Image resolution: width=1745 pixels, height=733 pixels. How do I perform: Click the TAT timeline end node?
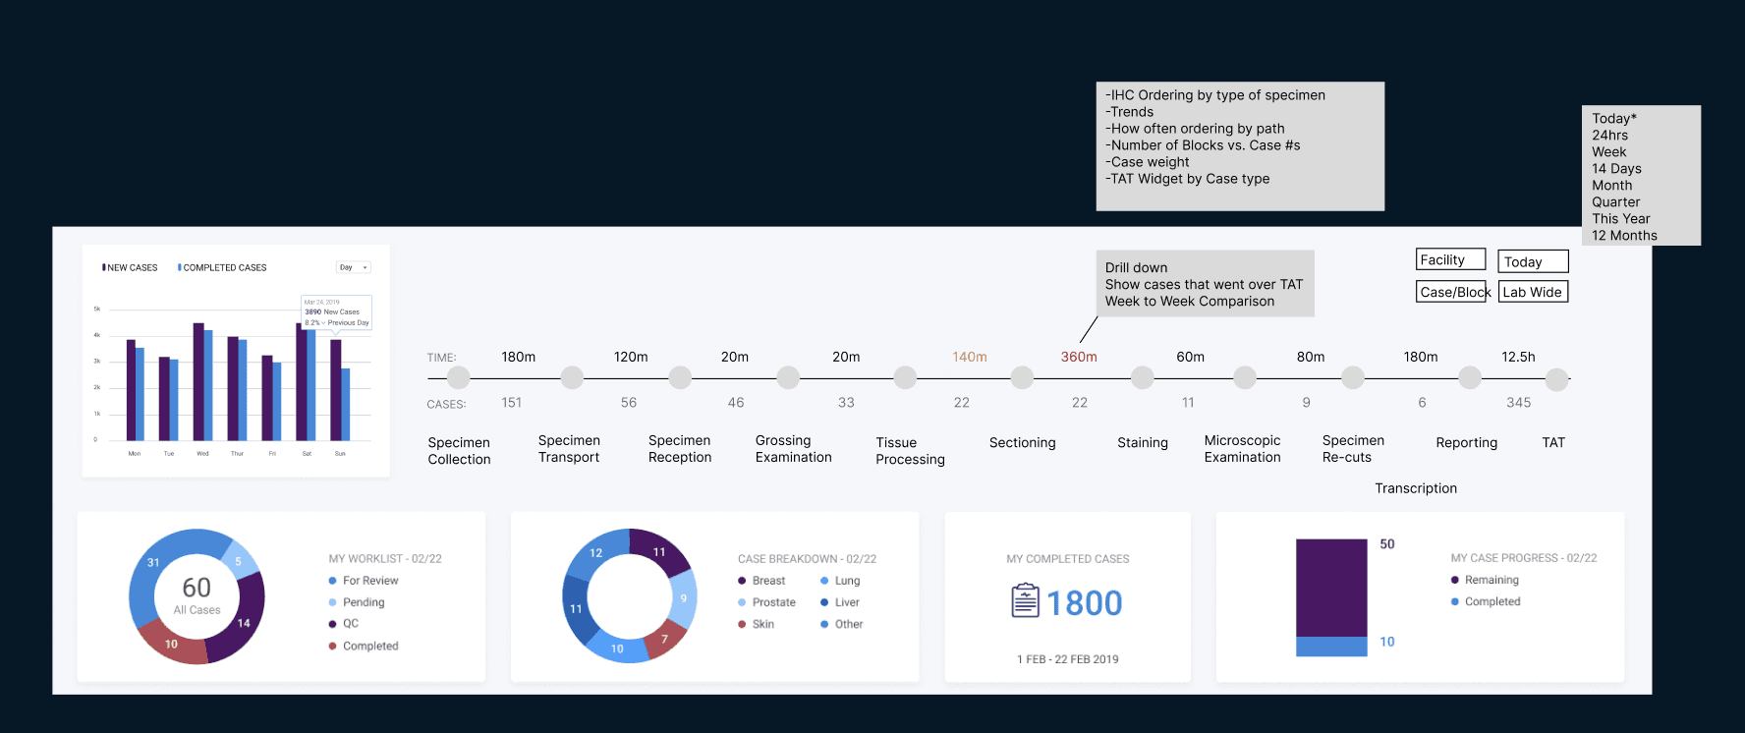[1556, 379]
